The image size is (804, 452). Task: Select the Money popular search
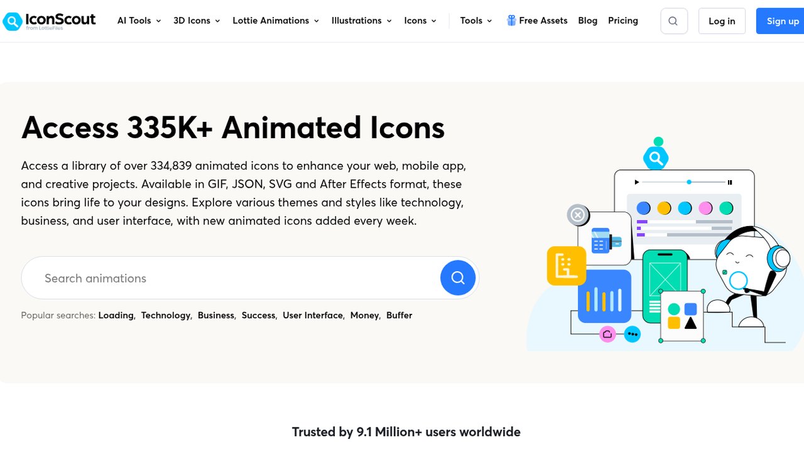(x=365, y=315)
